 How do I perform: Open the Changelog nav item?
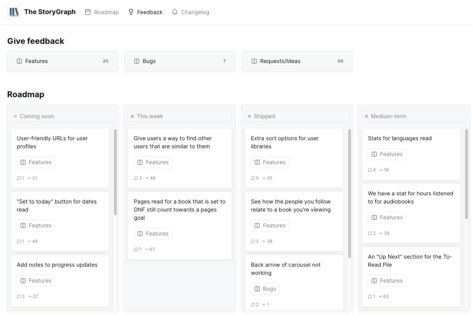pyautogui.click(x=190, y=12)
